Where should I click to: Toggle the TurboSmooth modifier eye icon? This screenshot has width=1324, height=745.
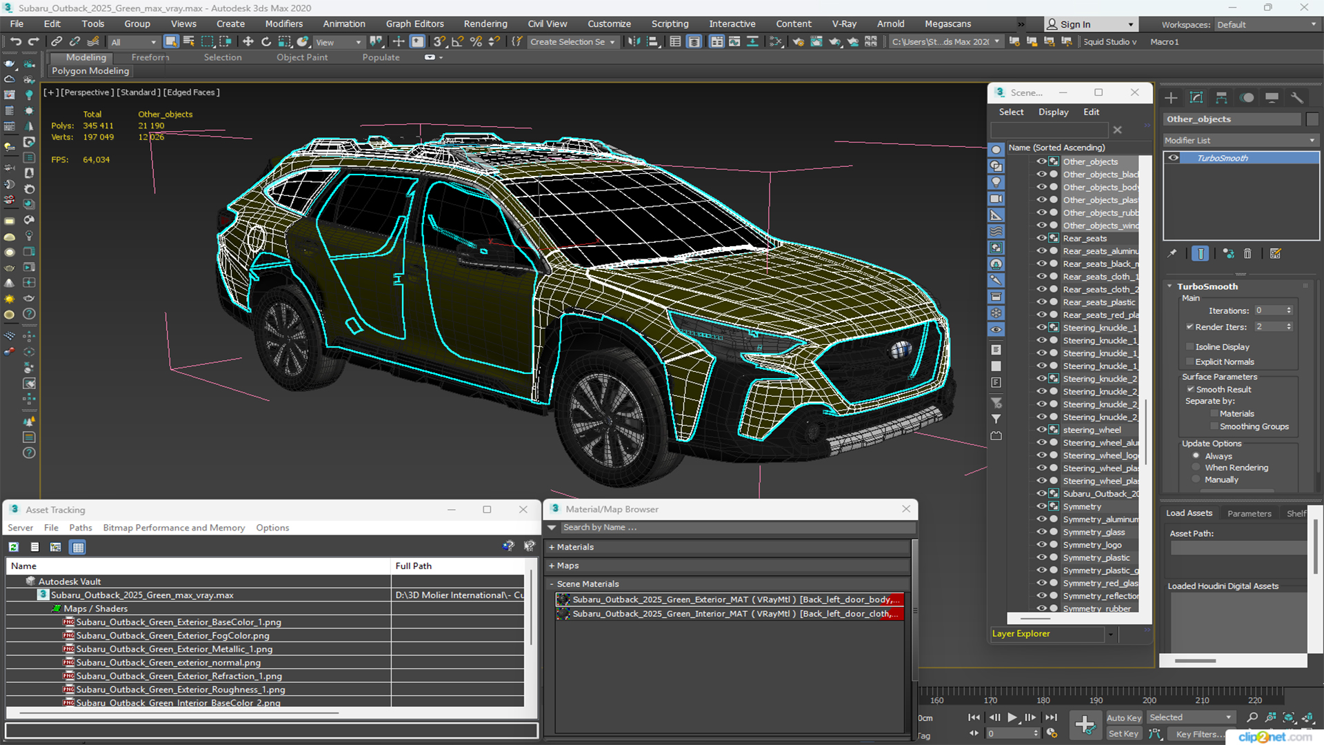(x=1173, y=158)
